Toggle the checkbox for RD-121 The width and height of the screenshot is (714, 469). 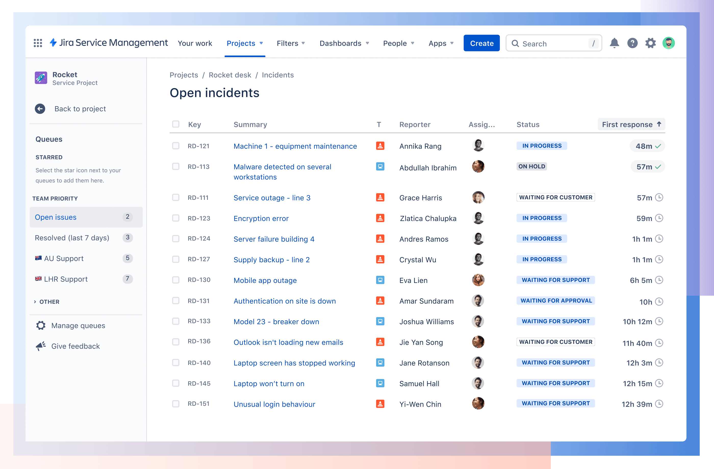pos(175,146)
